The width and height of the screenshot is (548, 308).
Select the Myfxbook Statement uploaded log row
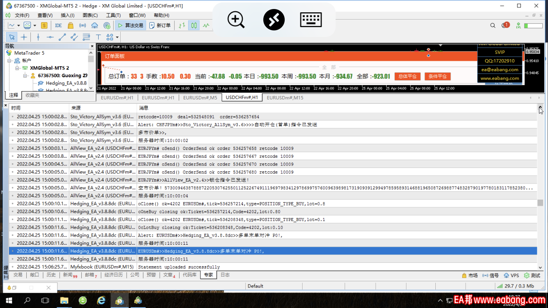(273, 267)
